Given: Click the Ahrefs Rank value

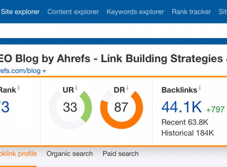Looking at the screenshot, I should point(5,107).
